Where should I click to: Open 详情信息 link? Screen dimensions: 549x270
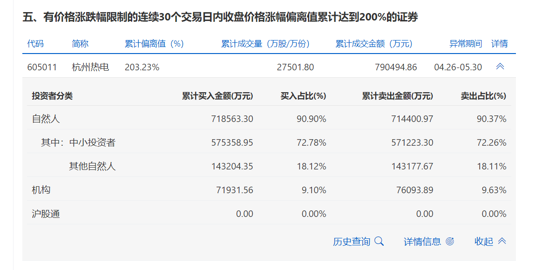tap(422, 241)
